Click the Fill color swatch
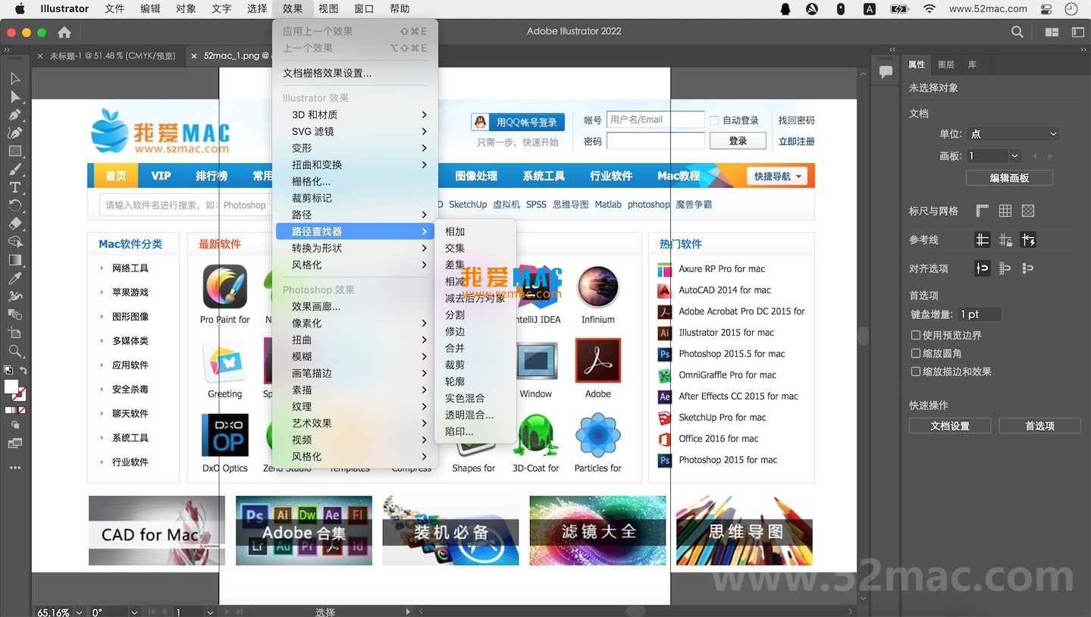Image resolution: width=1091 pixels, height=617 pixels. coord(11,387)
